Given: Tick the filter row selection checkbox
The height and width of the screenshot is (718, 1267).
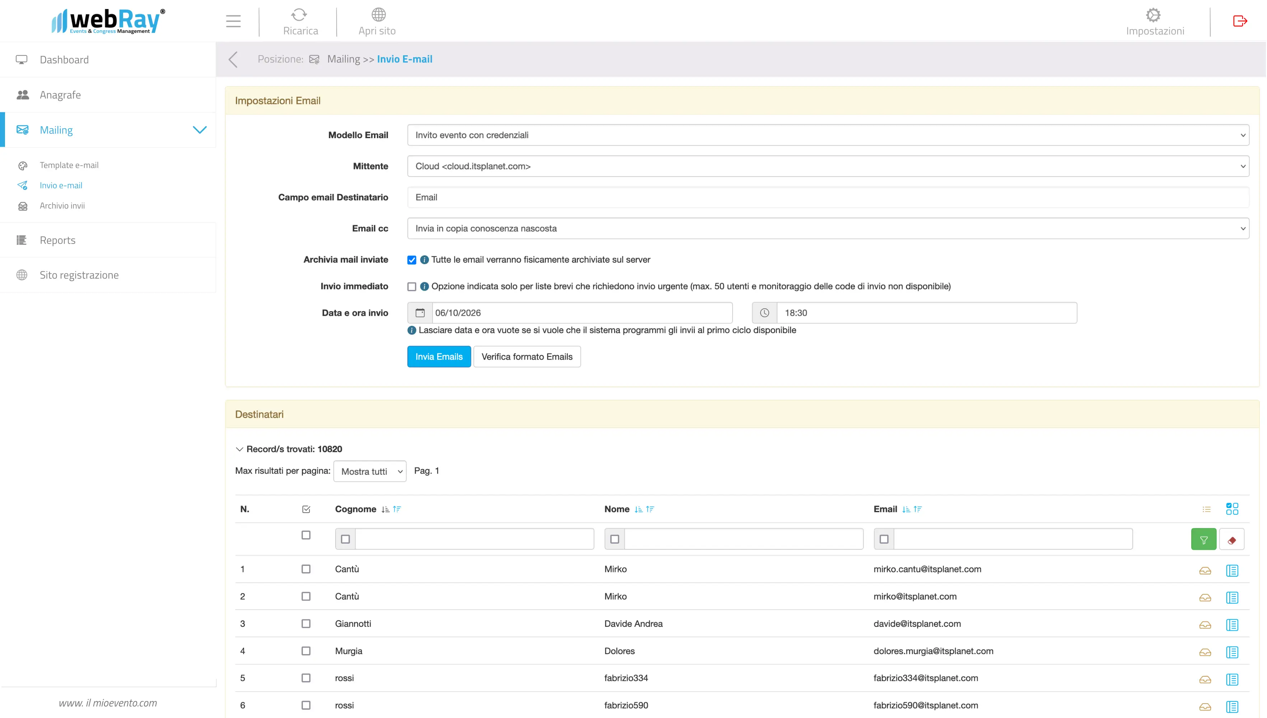Looking at the screenshot, I should (x=306, y=535).
